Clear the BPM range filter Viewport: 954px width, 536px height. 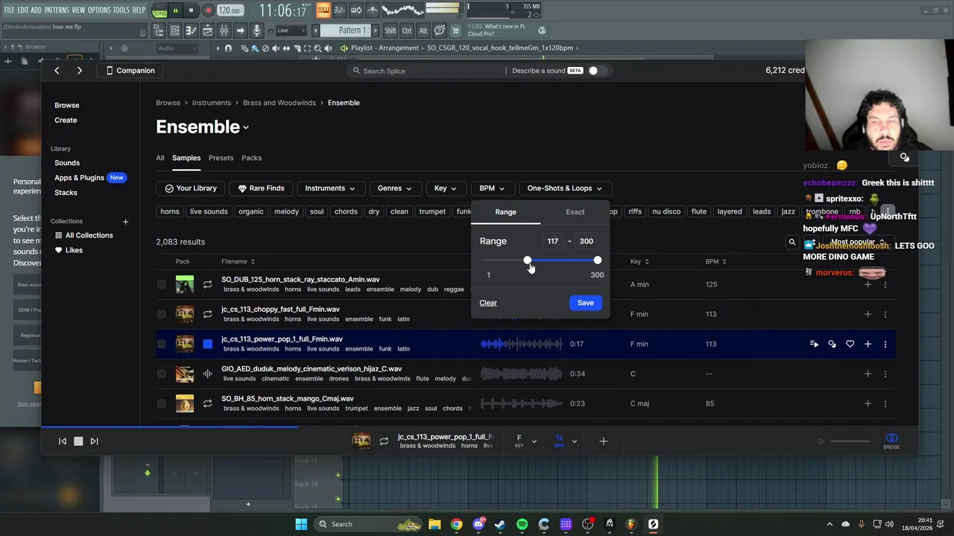(488, 303)
